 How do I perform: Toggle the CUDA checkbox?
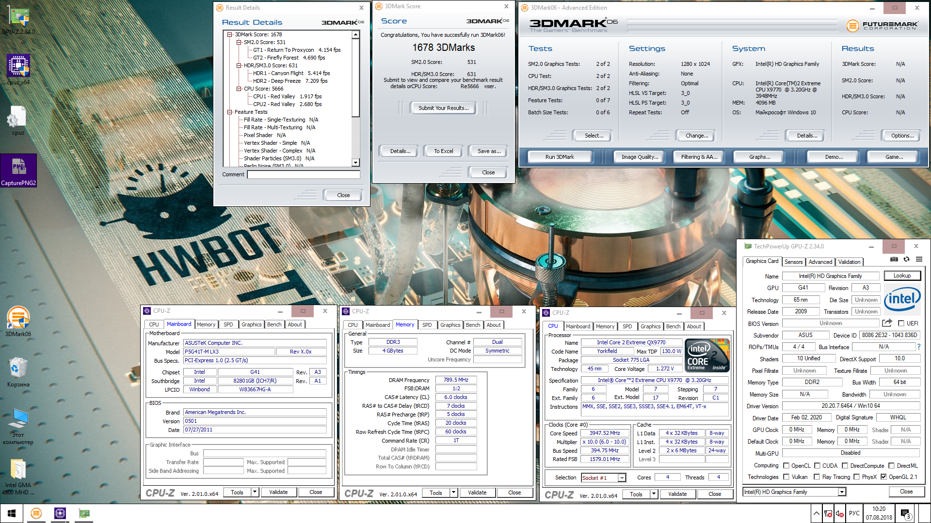click(817, 465)
